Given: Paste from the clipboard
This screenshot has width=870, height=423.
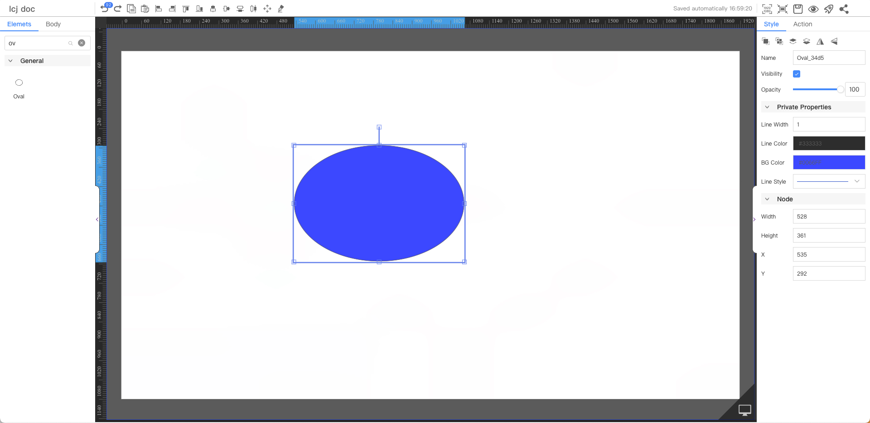Looking at the screenshot, I should pos(145,9).
